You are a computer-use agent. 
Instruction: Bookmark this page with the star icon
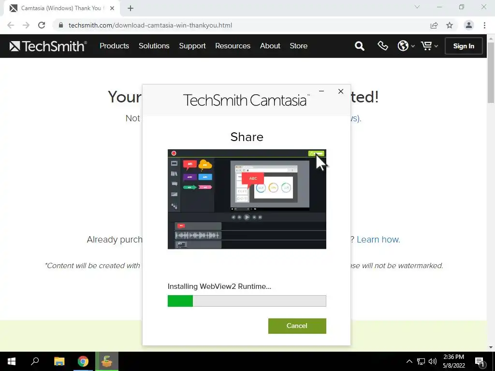450,25
